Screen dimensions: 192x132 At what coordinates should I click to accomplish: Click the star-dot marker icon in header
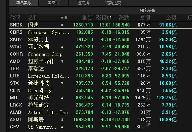coord(64,18)
